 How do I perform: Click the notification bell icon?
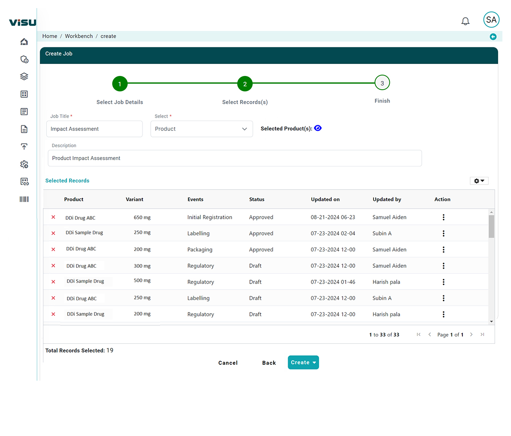click(465, 21)
